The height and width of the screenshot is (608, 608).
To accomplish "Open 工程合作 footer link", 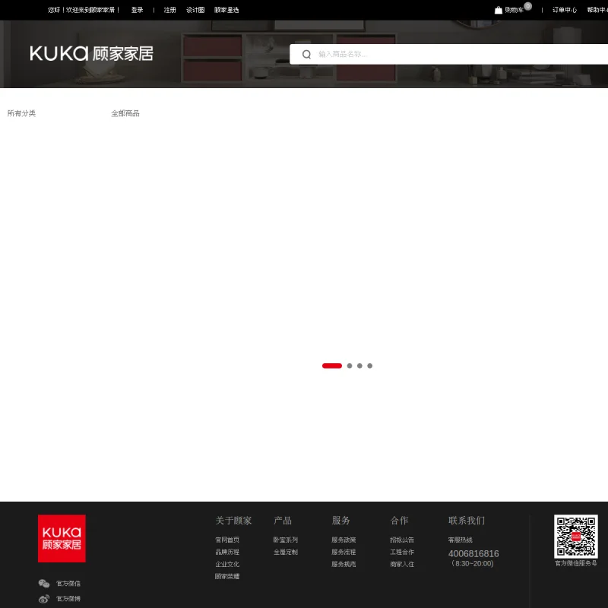I will click(402, 552).
